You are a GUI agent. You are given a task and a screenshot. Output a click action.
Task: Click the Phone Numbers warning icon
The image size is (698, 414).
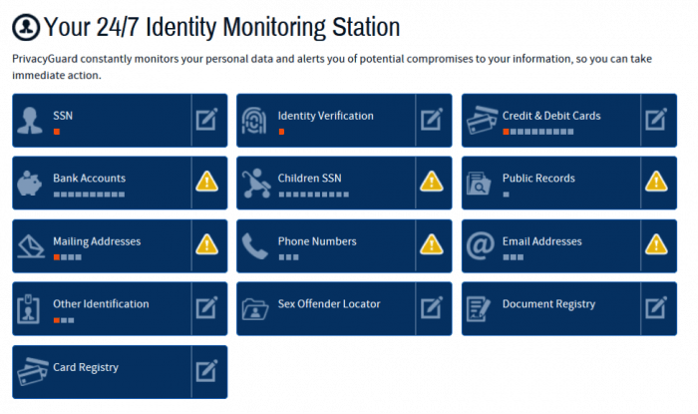click(431, 245)
